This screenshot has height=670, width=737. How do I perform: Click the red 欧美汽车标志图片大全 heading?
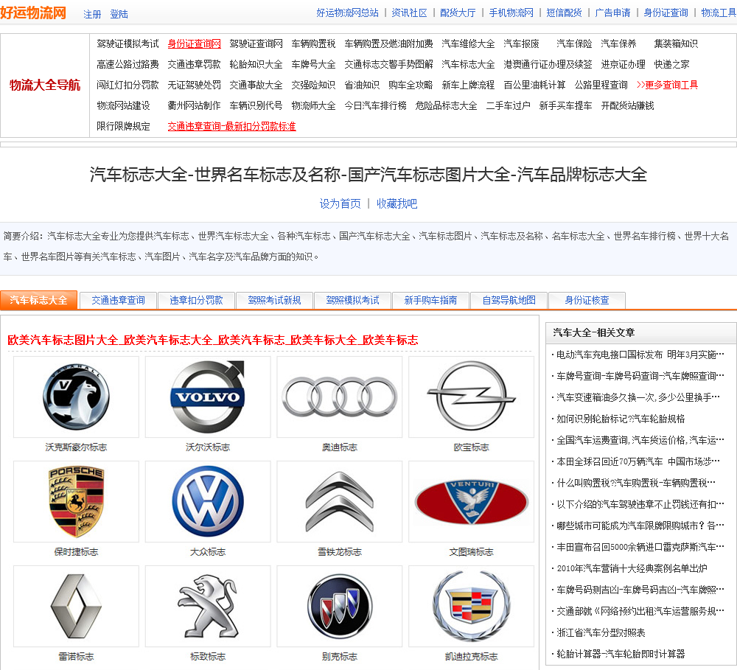212,340
